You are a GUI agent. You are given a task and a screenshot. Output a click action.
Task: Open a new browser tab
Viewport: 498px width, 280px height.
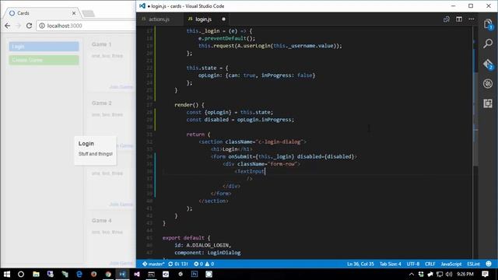tap(88, 13)
